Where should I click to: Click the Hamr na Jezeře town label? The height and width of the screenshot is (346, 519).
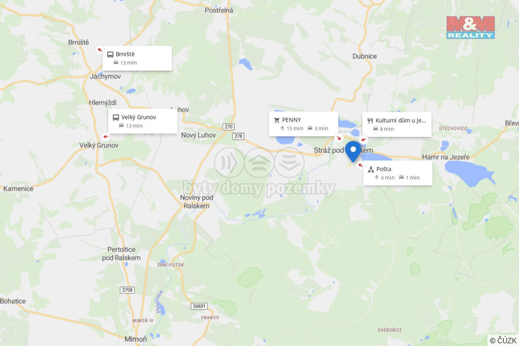coord(446,157)
